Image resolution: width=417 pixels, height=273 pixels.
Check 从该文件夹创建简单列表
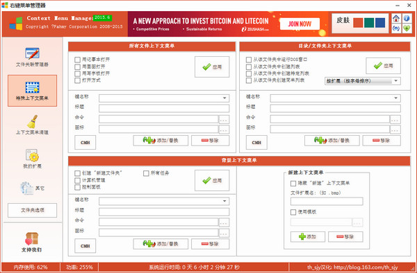pos(249,80)
